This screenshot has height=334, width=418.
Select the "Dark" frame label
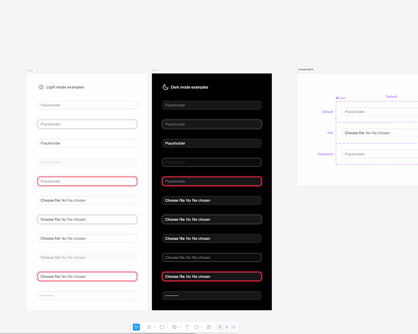[154, 71]
